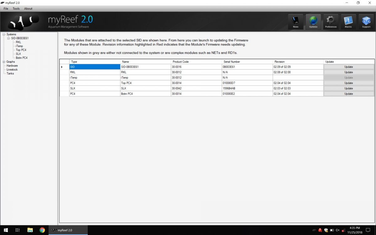Open the Preferences gear icon
The width and height of the screenshot is (376, 235).
click(331, 22)
